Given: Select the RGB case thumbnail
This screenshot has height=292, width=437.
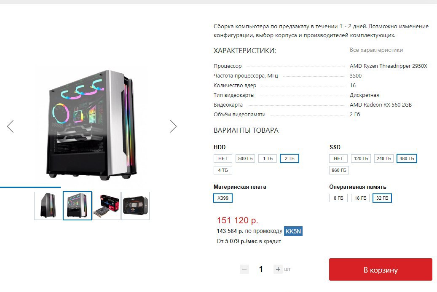Looking at the screenshot, I should [x=77, y=206].
